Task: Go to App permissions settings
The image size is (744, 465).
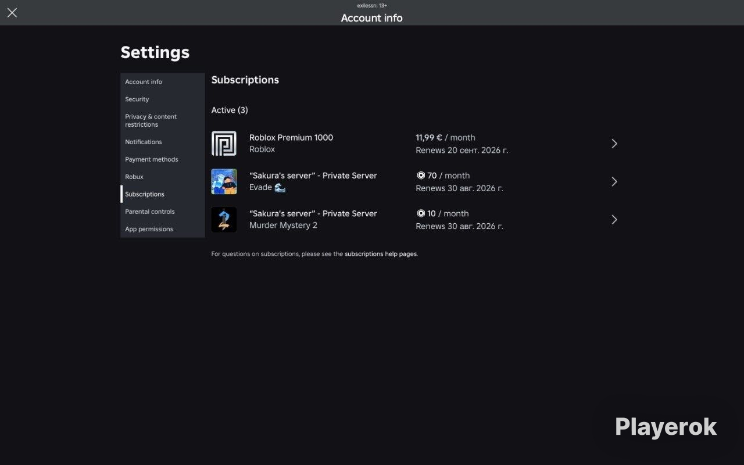Action: point(163,229)
